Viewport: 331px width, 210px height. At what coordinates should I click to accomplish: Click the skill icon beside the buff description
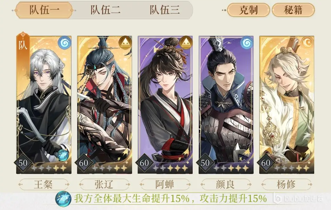63,199
